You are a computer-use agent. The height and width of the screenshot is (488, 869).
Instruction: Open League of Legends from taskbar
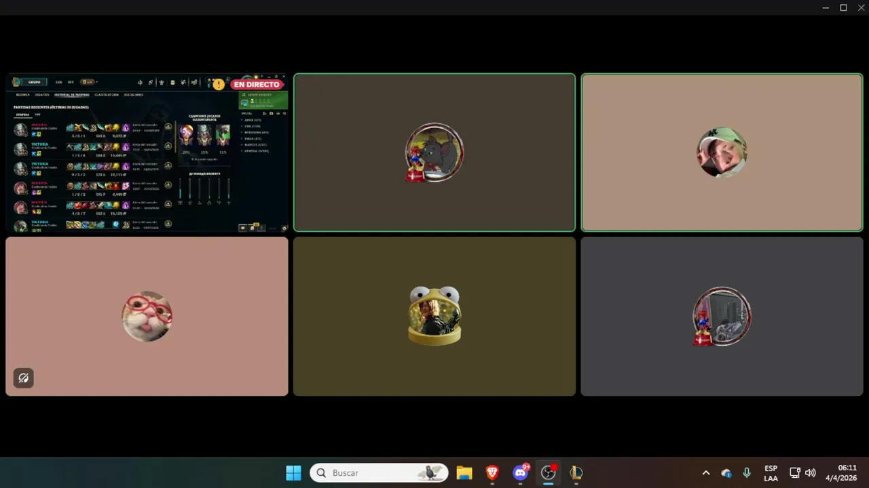tap(576, 472)
